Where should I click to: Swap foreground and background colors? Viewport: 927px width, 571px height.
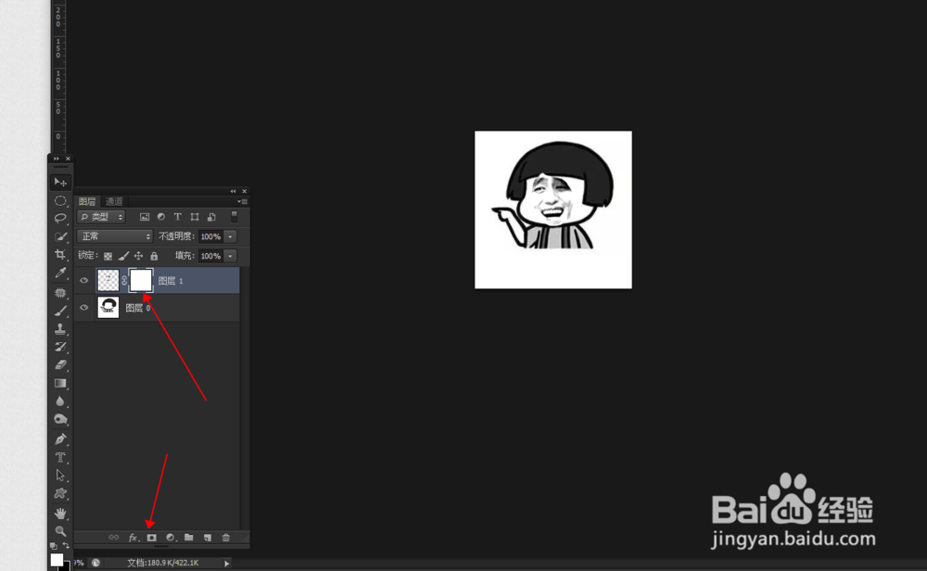66,546
